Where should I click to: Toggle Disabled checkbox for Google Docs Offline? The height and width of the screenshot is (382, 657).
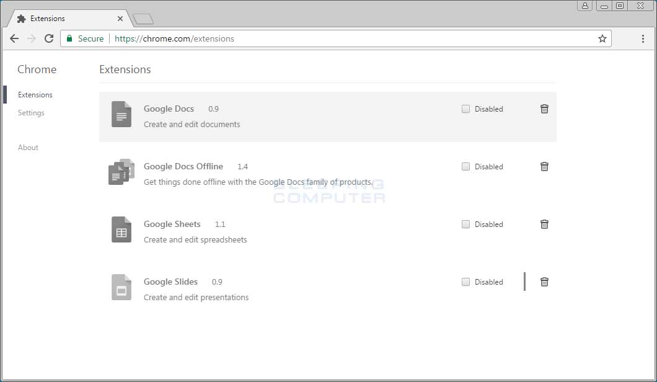465,166
